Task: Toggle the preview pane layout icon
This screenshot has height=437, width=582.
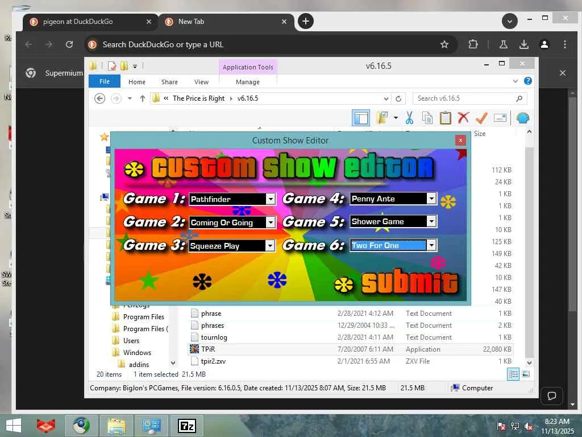Action: coord(361,118)
